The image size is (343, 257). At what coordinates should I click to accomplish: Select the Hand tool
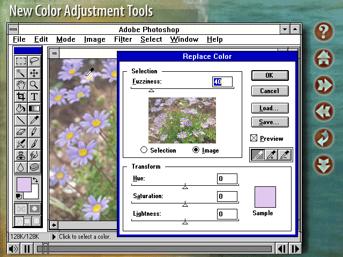(x=21, y=85)
